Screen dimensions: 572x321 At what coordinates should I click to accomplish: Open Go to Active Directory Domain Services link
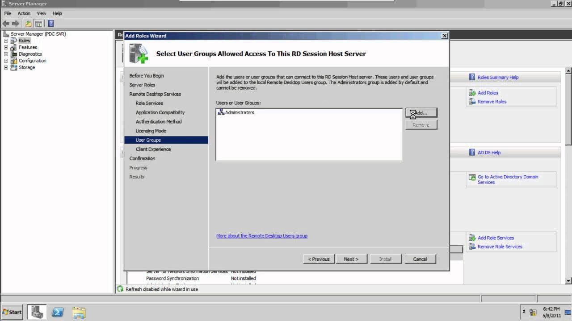coord(508,180)
